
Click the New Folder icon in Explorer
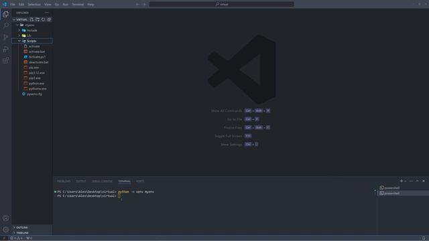pos(38,19)
